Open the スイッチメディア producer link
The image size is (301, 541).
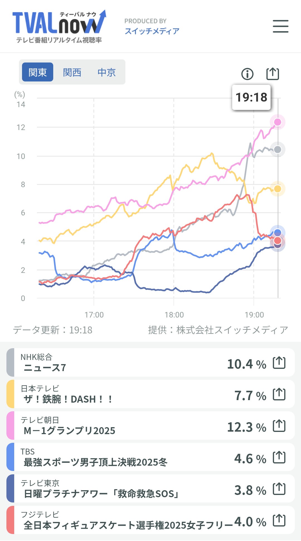[x=152, y=31]
